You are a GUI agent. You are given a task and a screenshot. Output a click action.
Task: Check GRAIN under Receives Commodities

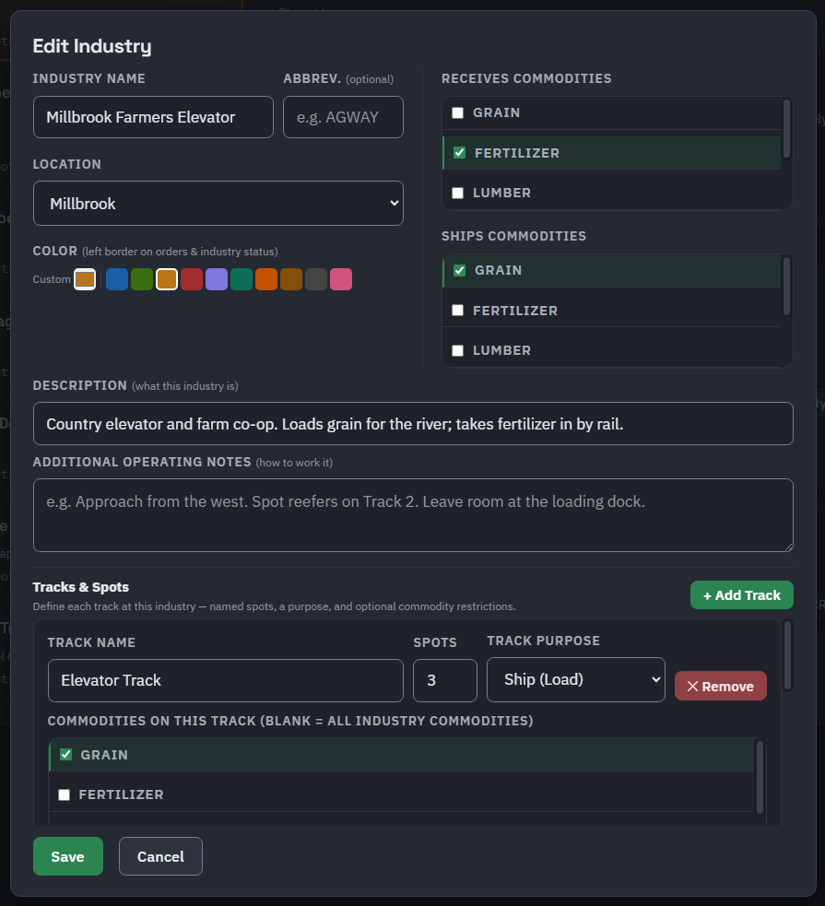click(x=457, y=112)
